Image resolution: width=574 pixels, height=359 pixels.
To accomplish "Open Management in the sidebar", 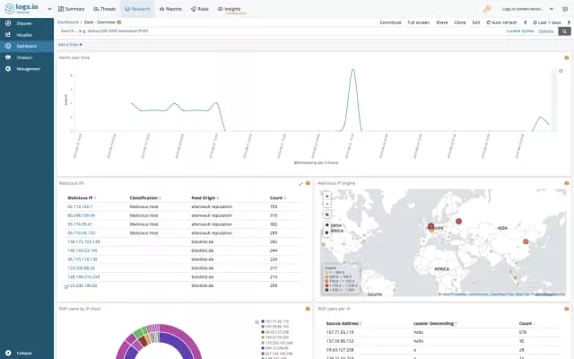I will (28, 68).
